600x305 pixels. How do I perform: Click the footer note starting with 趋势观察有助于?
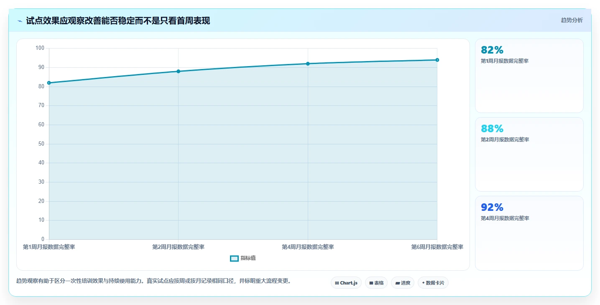tap(153, 281)
